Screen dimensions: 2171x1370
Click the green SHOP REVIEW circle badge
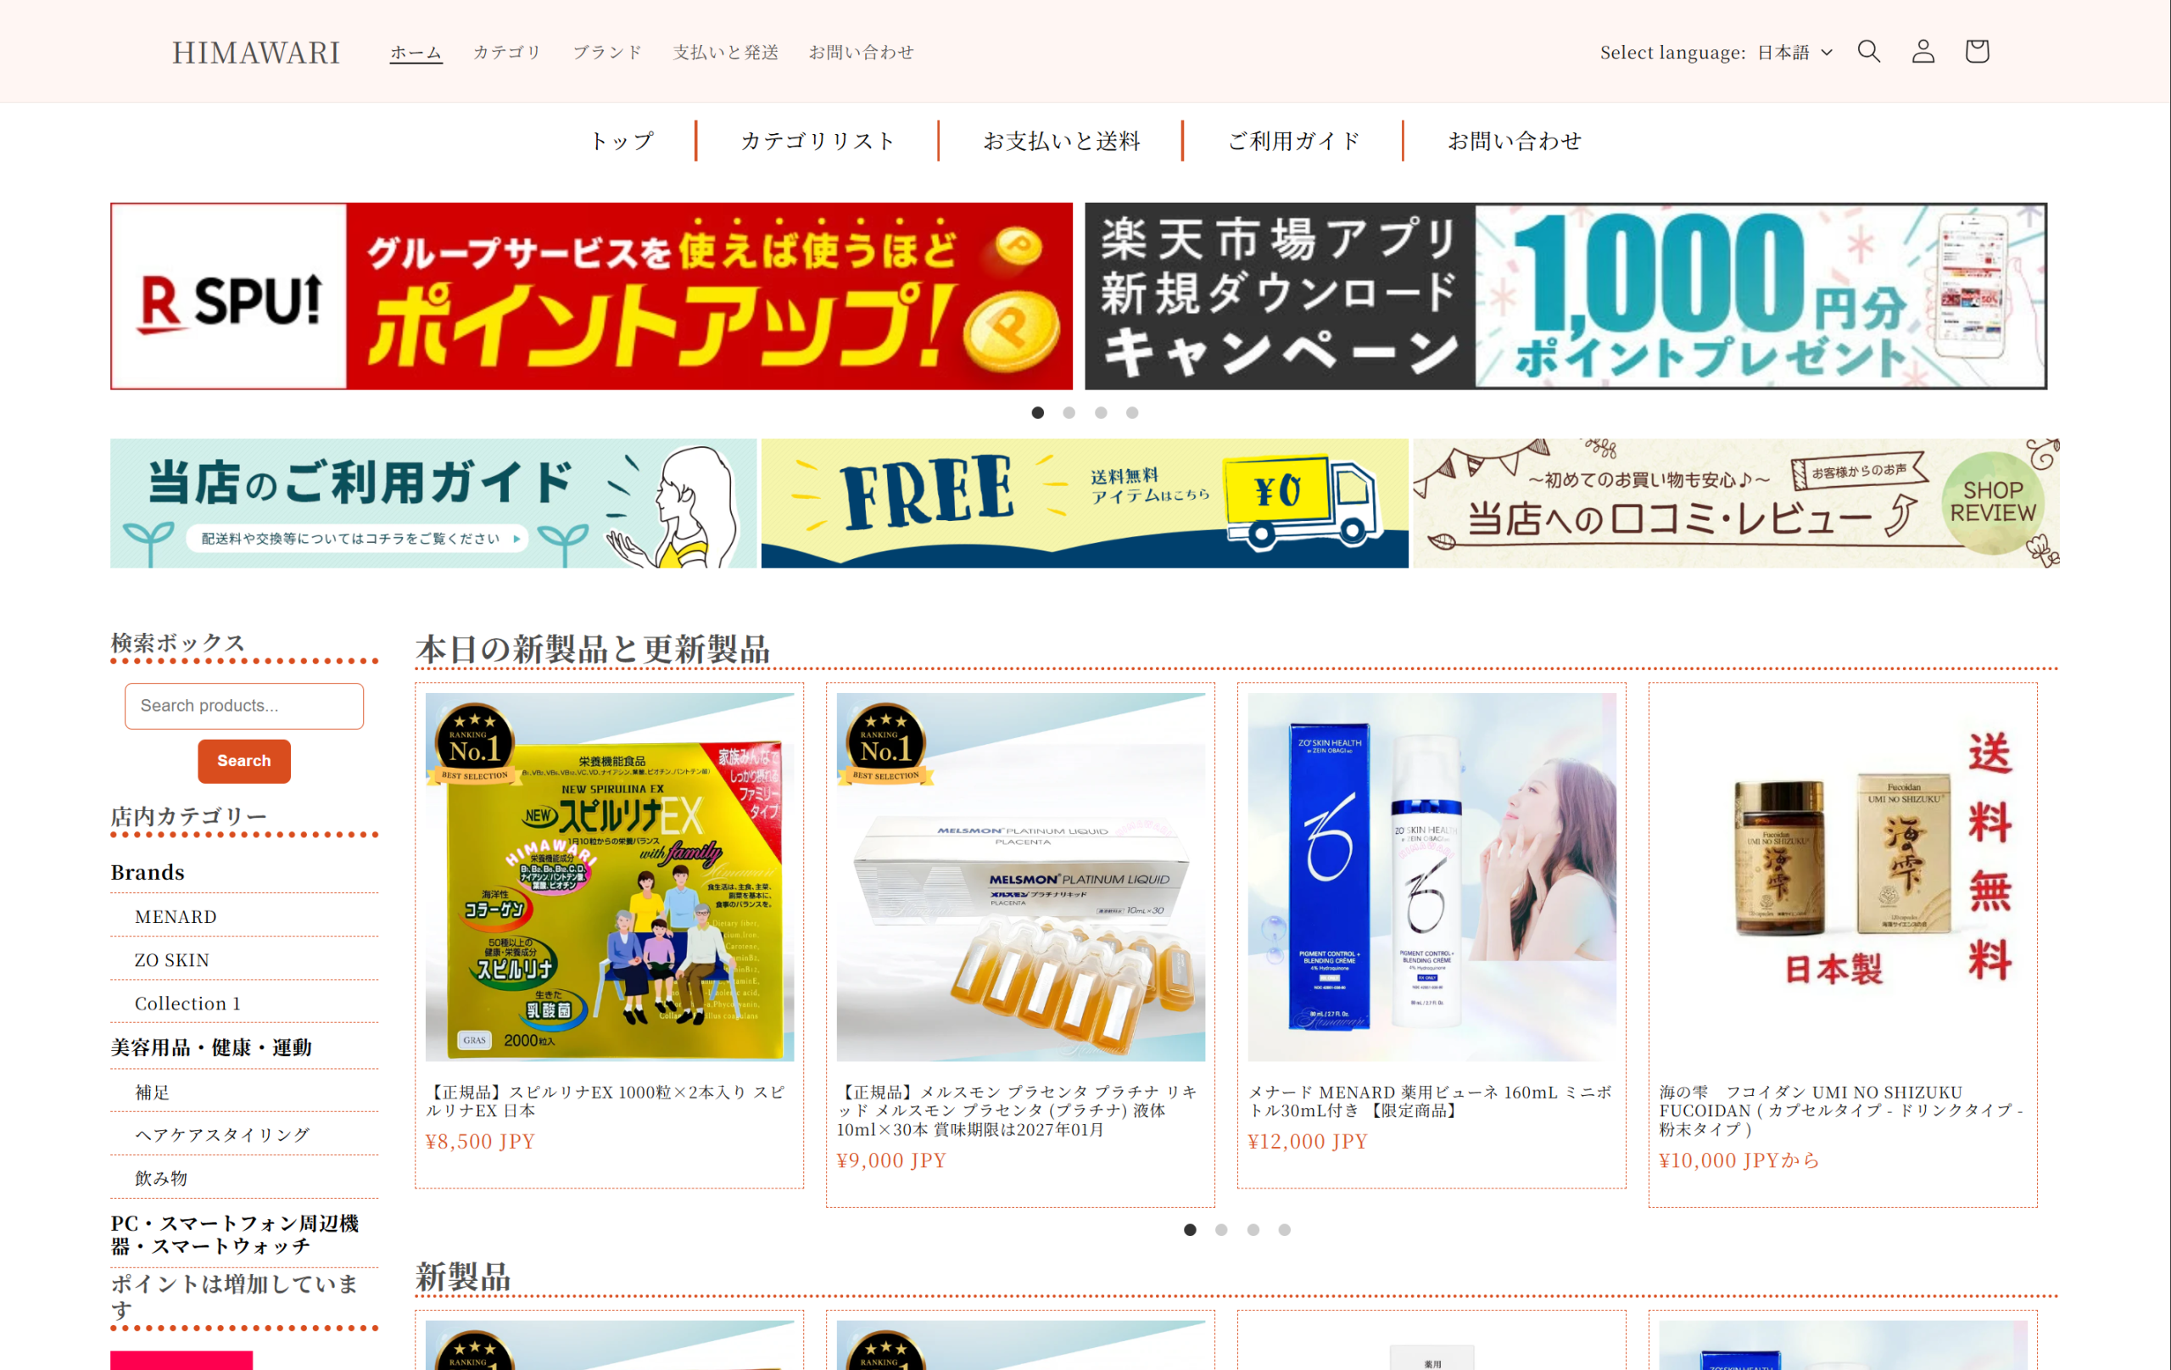1993,501
